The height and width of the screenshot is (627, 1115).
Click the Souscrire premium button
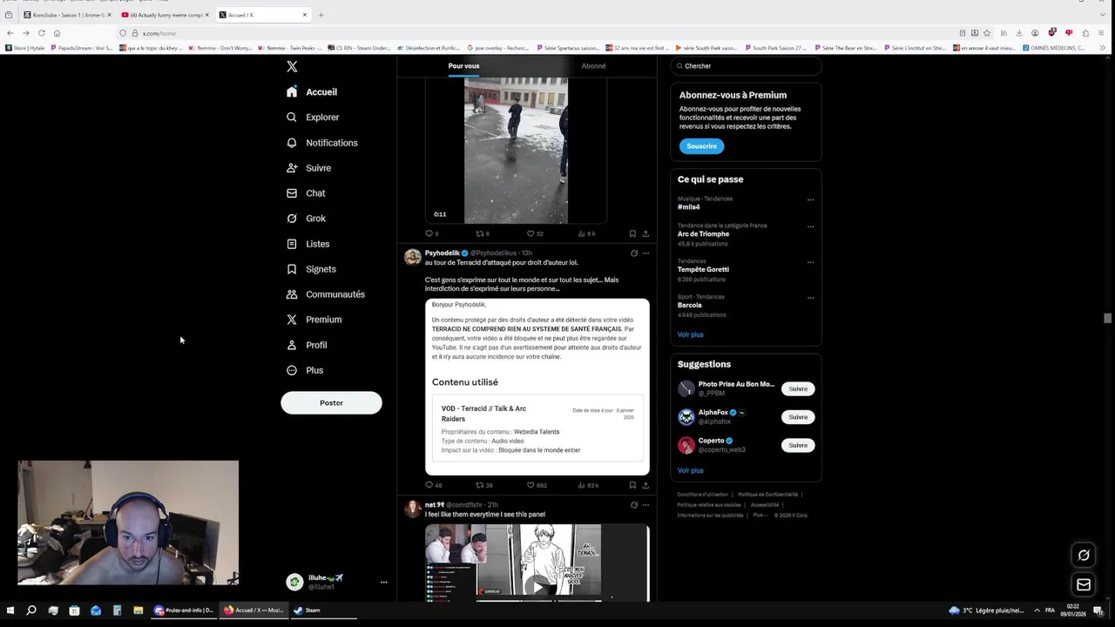coord(701,146)
